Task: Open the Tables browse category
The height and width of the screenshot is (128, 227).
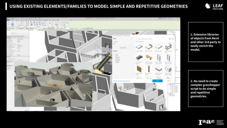Action: pos(117,62)
